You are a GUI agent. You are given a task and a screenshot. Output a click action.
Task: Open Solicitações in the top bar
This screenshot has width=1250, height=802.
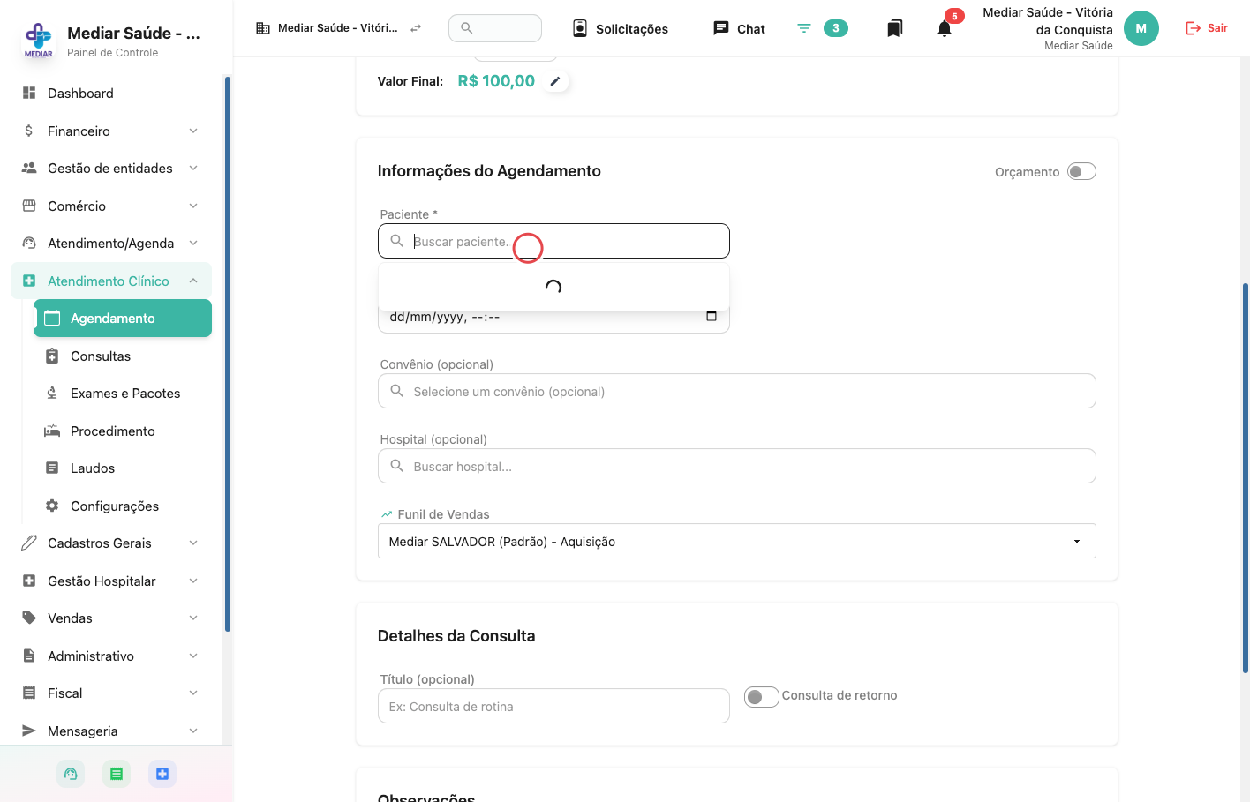620,28
